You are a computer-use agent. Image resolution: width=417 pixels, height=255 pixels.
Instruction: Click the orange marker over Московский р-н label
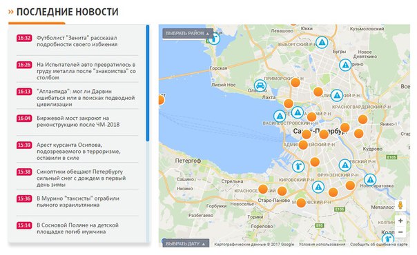click(301, 203)
